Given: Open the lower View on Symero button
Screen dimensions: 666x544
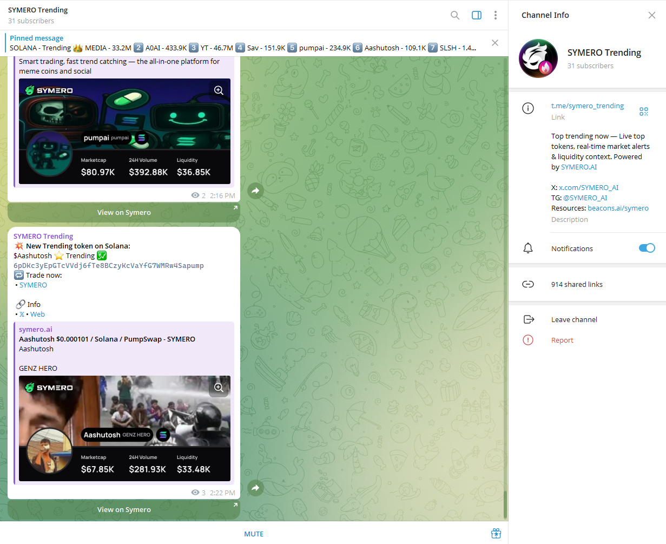Looking at the screenshot, I should (x=124, y=509).
